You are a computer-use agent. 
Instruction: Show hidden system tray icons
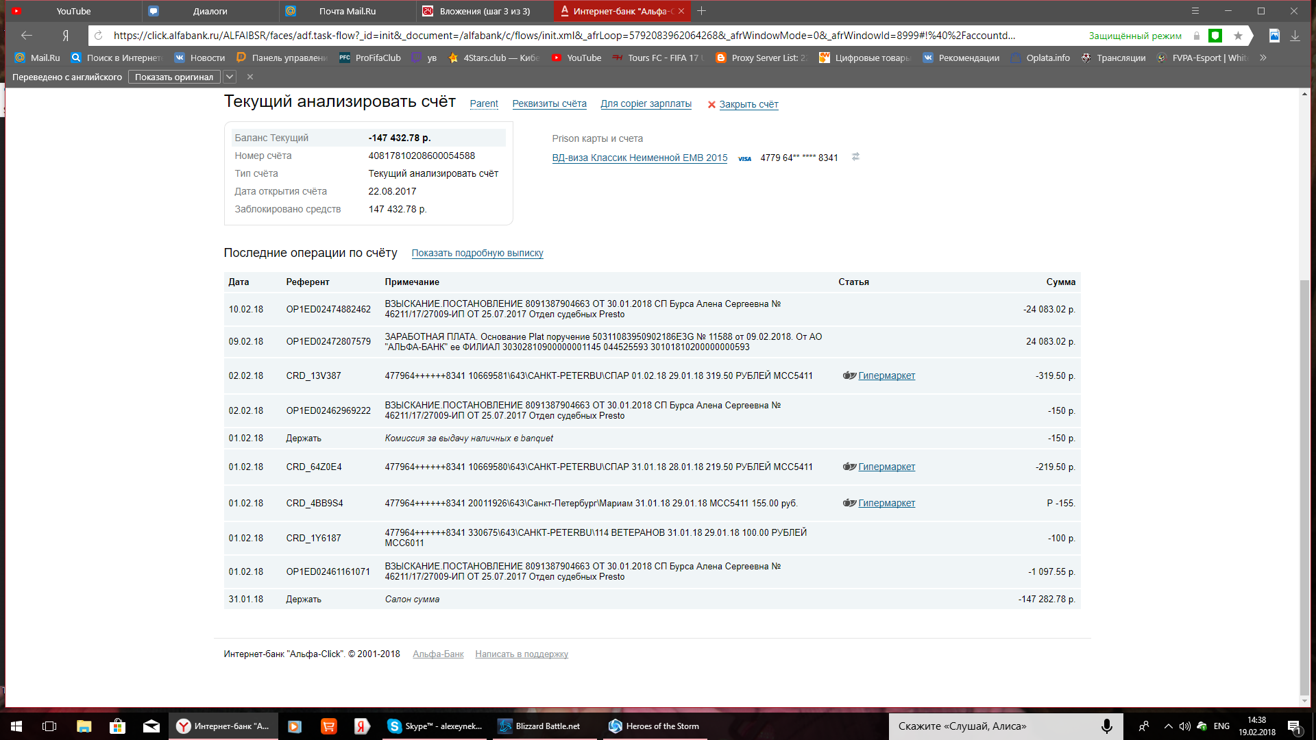[1168, 726]
